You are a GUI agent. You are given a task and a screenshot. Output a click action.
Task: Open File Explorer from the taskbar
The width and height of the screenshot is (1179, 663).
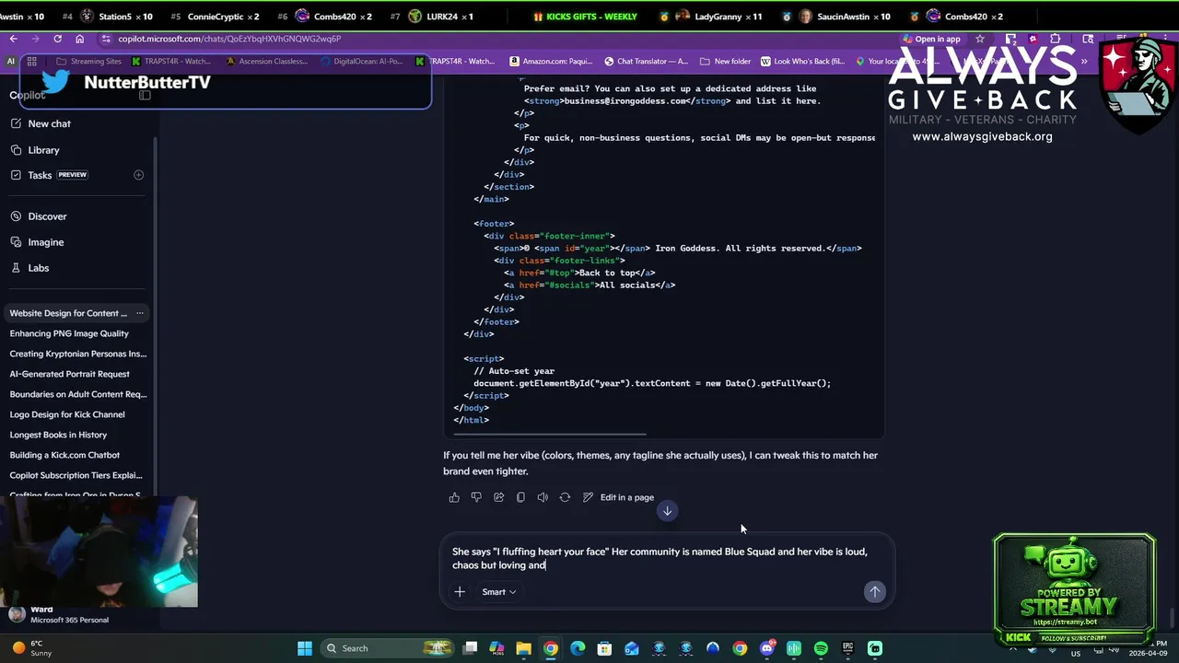[x=523, y=648]
